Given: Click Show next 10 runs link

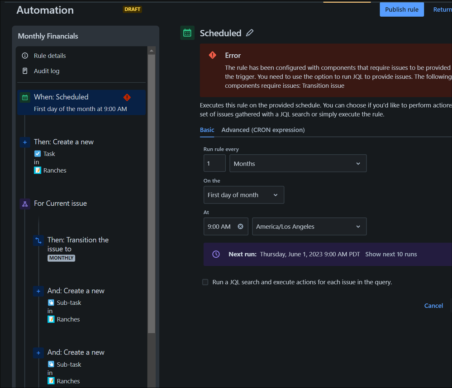Looking at the screenshot, I should pyautogui.click(x=391, y=254).
